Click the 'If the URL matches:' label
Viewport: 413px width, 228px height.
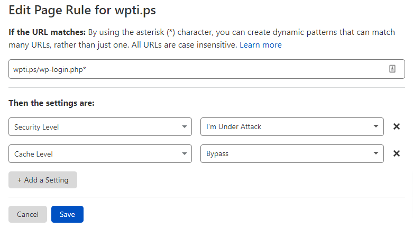coord(47,32)
